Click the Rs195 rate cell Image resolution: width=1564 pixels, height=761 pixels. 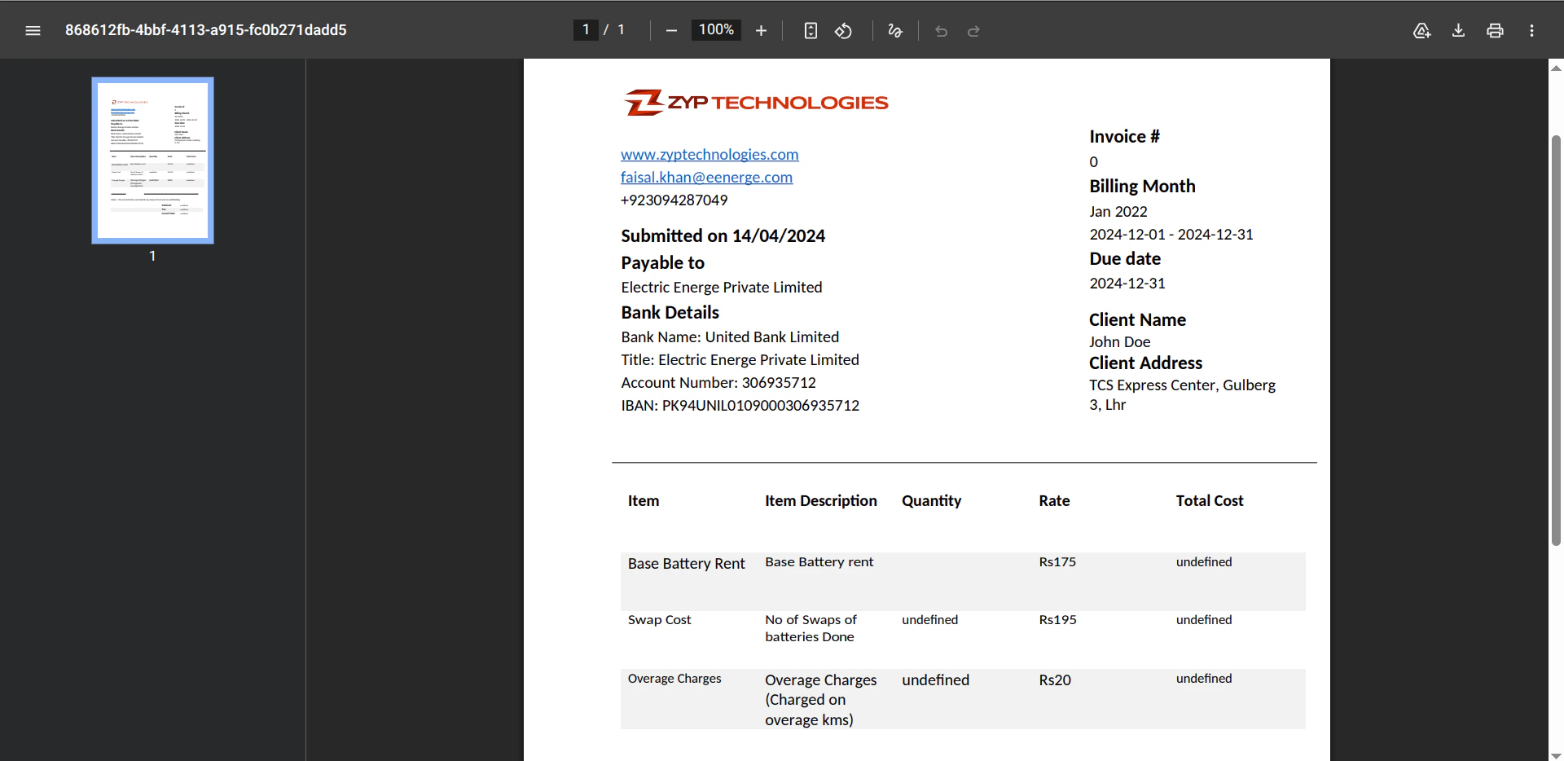[1057, 619]
